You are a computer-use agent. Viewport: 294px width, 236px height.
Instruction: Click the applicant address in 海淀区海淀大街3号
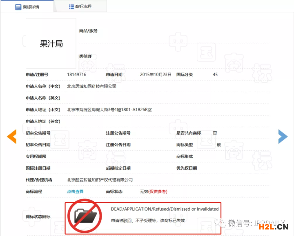(x=109, y=110)
